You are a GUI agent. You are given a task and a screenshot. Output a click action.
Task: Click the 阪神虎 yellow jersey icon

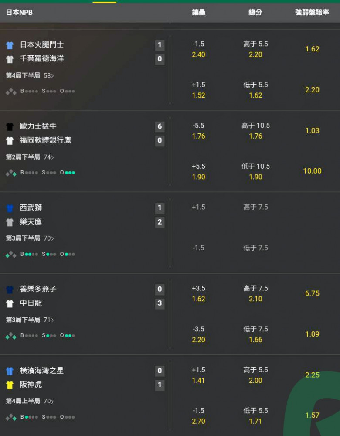tap(10, 385)
